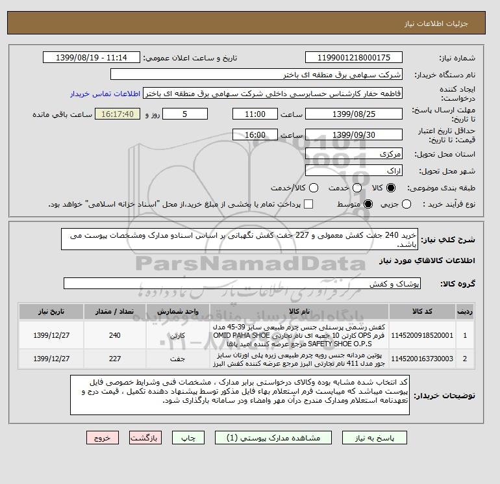Click the quantity cell 240
This screenshot has width=500, height=484.
pos(115,335)
